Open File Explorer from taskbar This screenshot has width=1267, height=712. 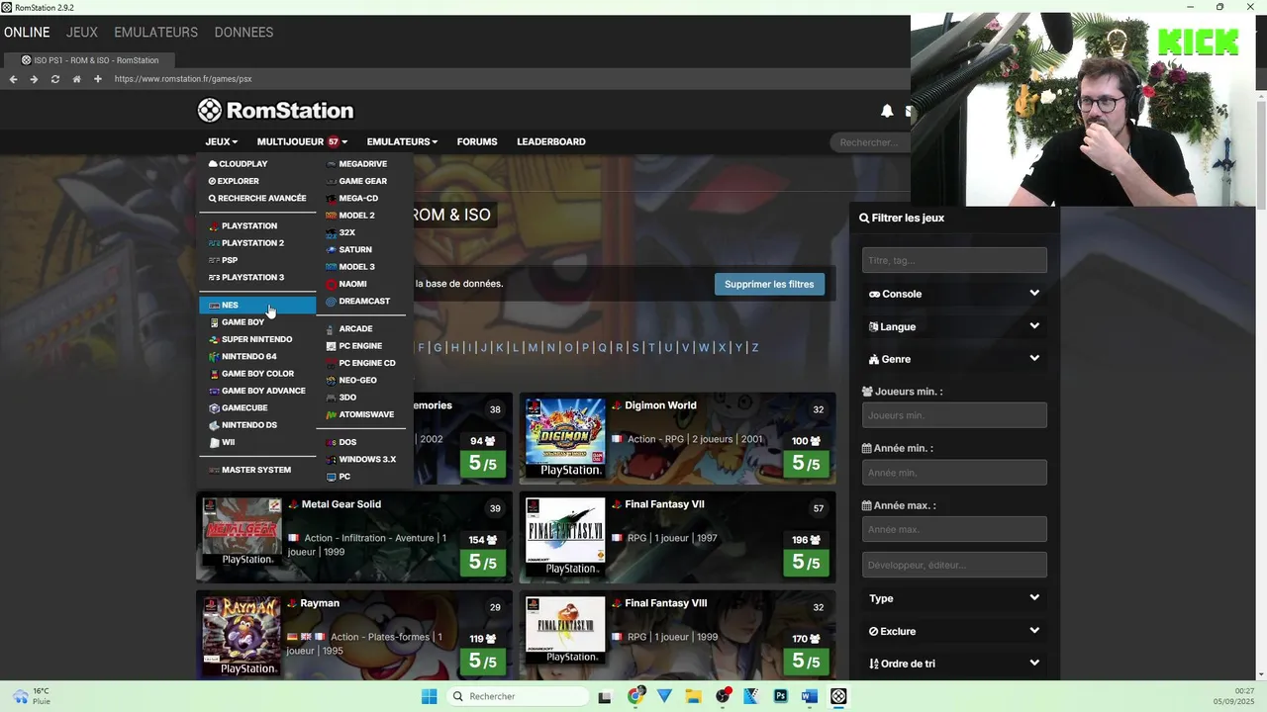point(693,696)
